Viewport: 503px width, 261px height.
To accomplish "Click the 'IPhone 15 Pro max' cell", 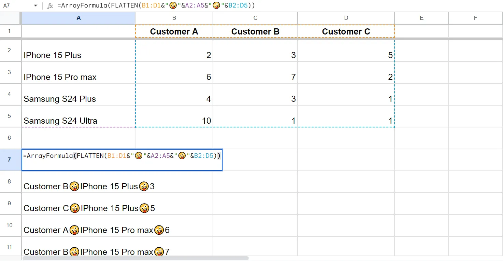I will point(78,73).
